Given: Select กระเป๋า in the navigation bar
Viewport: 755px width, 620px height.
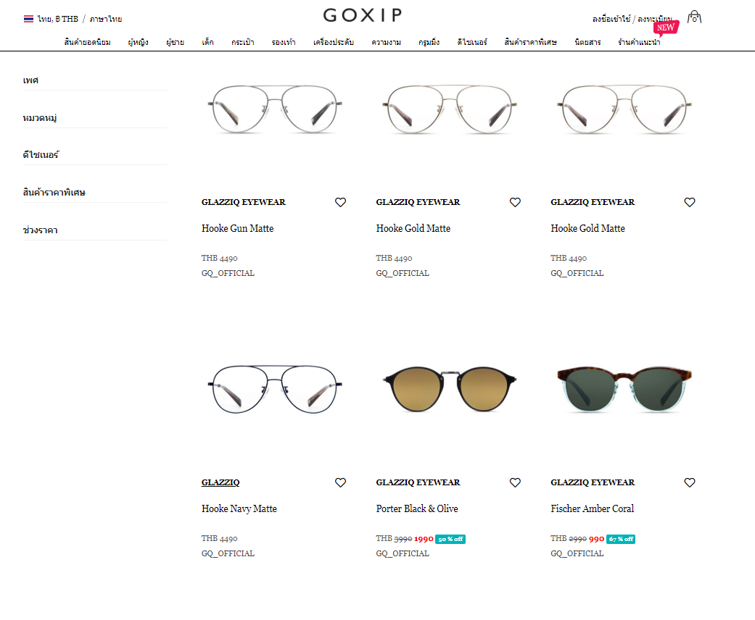Looking at the screenshot, I should (x=243, y=42).
